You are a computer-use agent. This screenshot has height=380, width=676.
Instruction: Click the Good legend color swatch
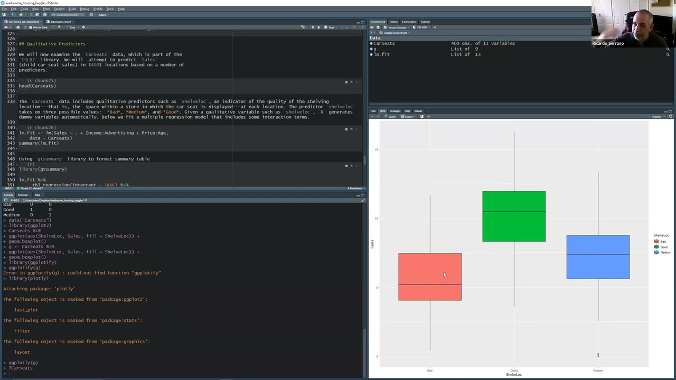[656, 247]
